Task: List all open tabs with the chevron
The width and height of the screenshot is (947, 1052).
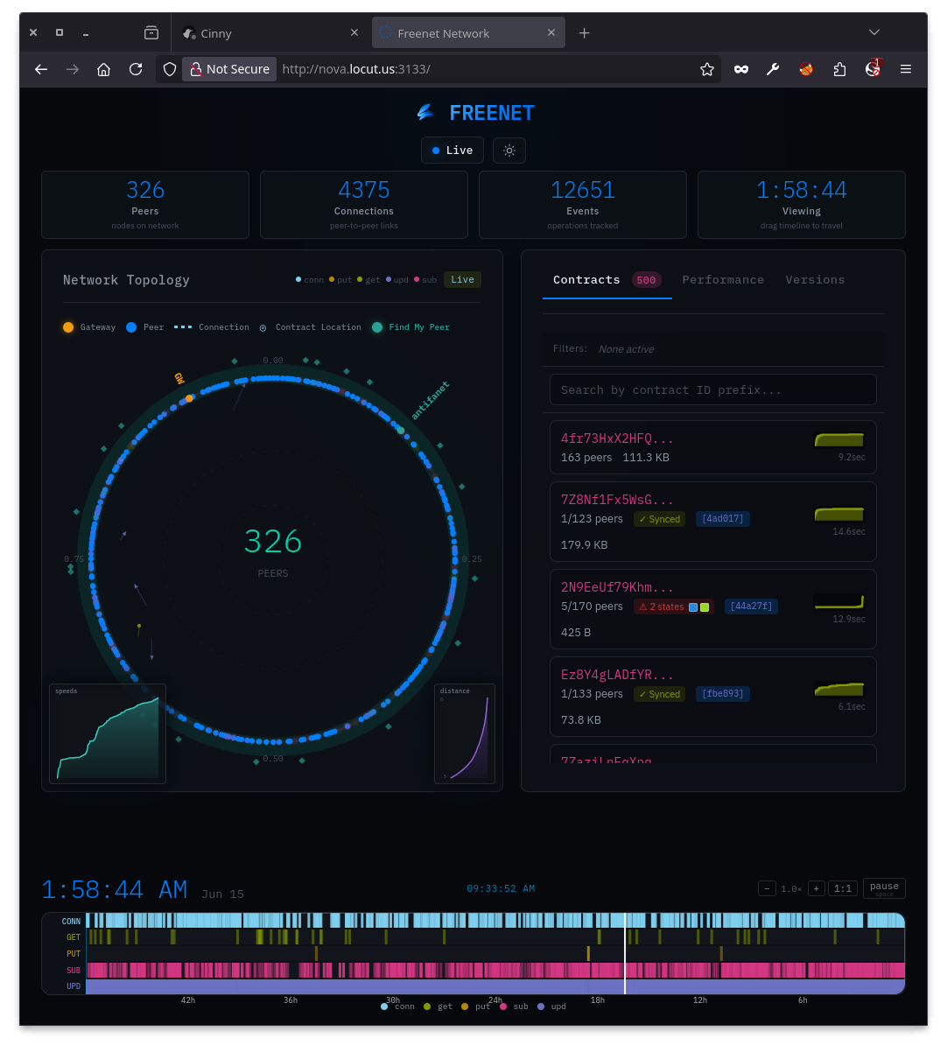Action: point(873,32)
